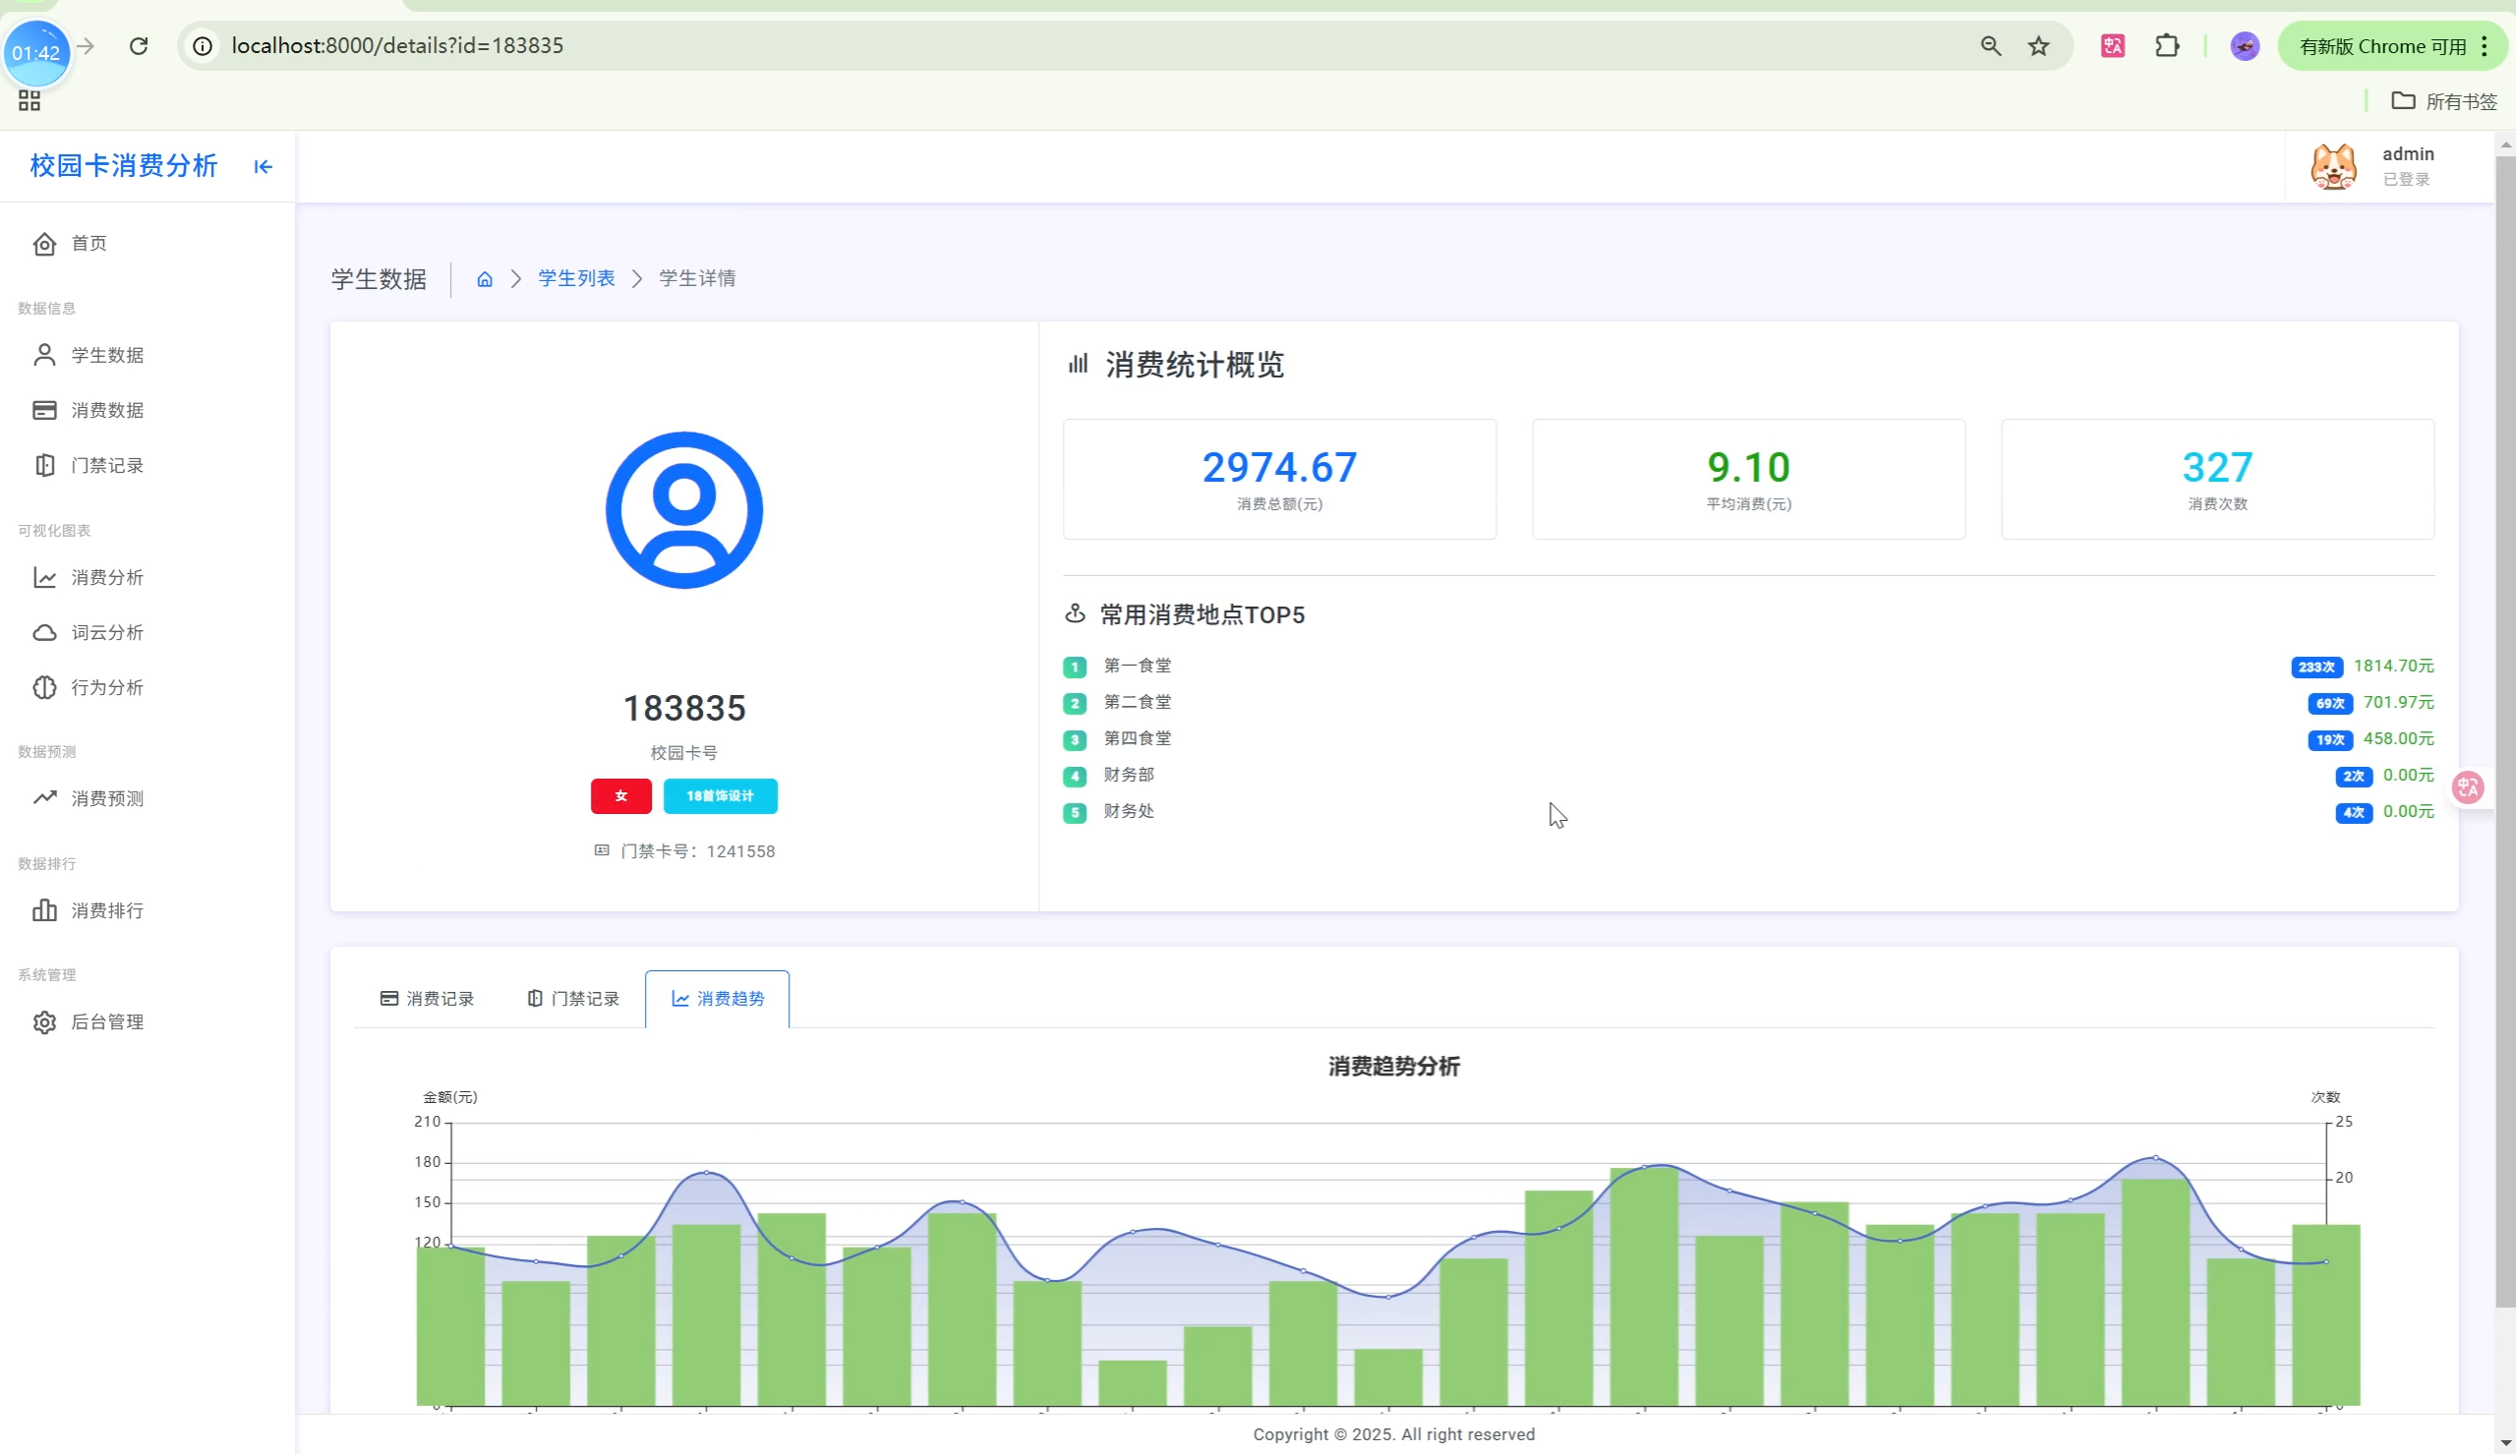Open 消费排行 in the sidebar

point(107,910)
